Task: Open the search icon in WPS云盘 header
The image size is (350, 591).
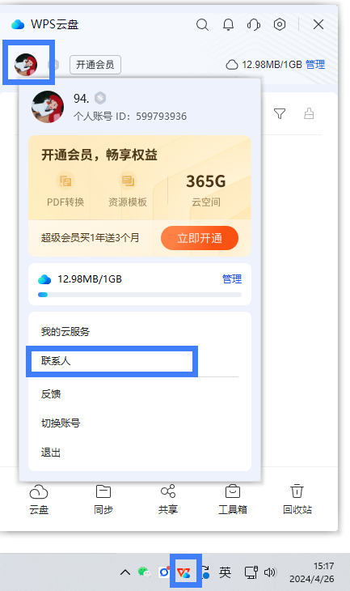Action: 202,25
